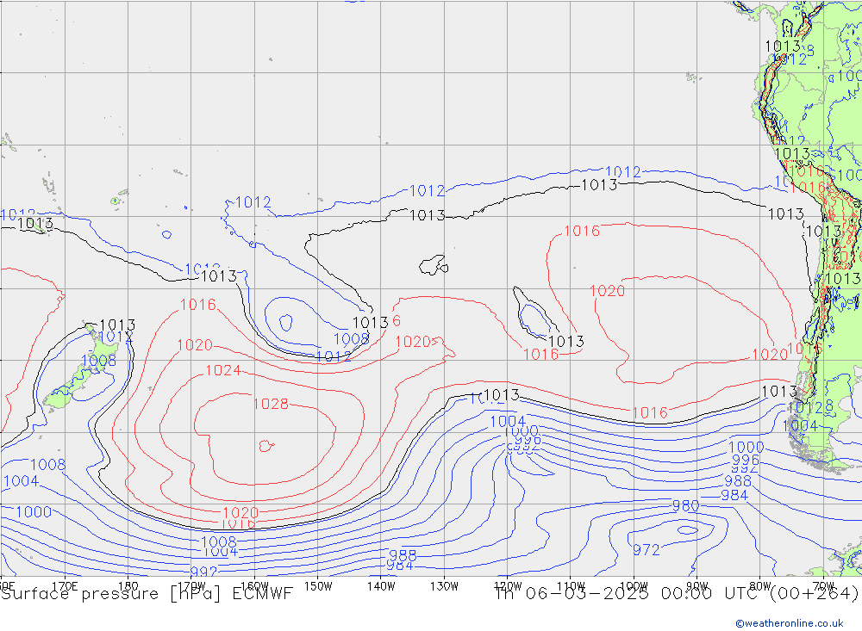Screen dimensions: 862x631
Task: Click the small closed red contour inside the 1028 high
Action: 266,446
